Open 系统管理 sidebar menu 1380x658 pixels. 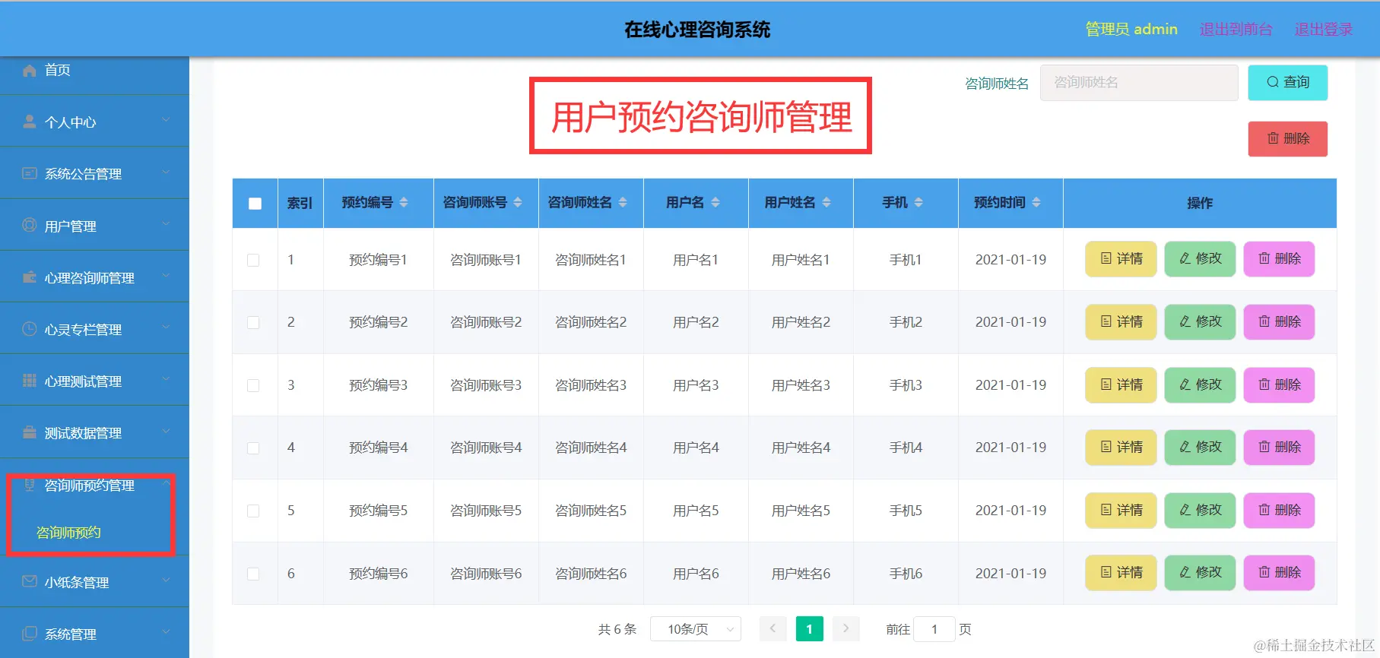pyautogui.click(x=94, y=634)
